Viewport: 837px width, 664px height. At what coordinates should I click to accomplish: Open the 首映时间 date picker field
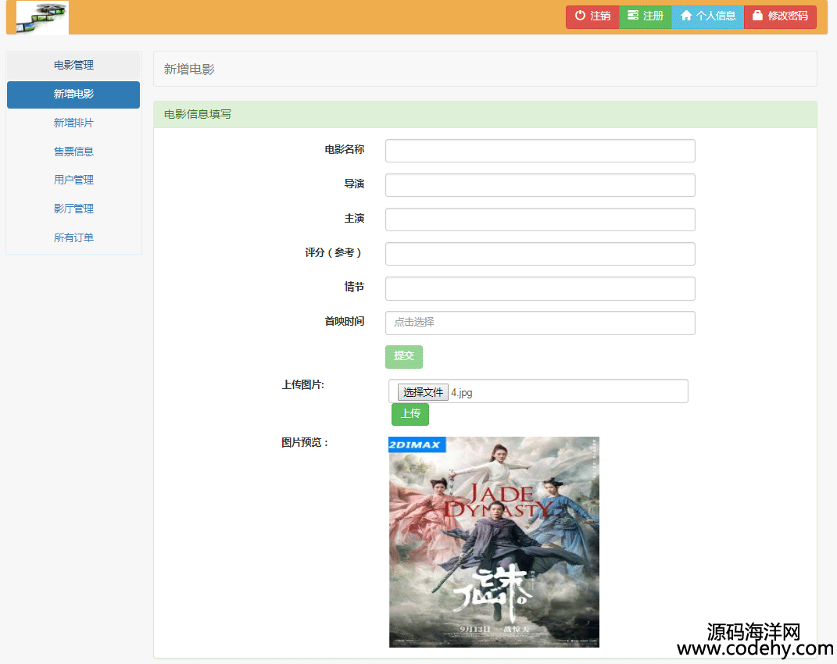(540, 323)
